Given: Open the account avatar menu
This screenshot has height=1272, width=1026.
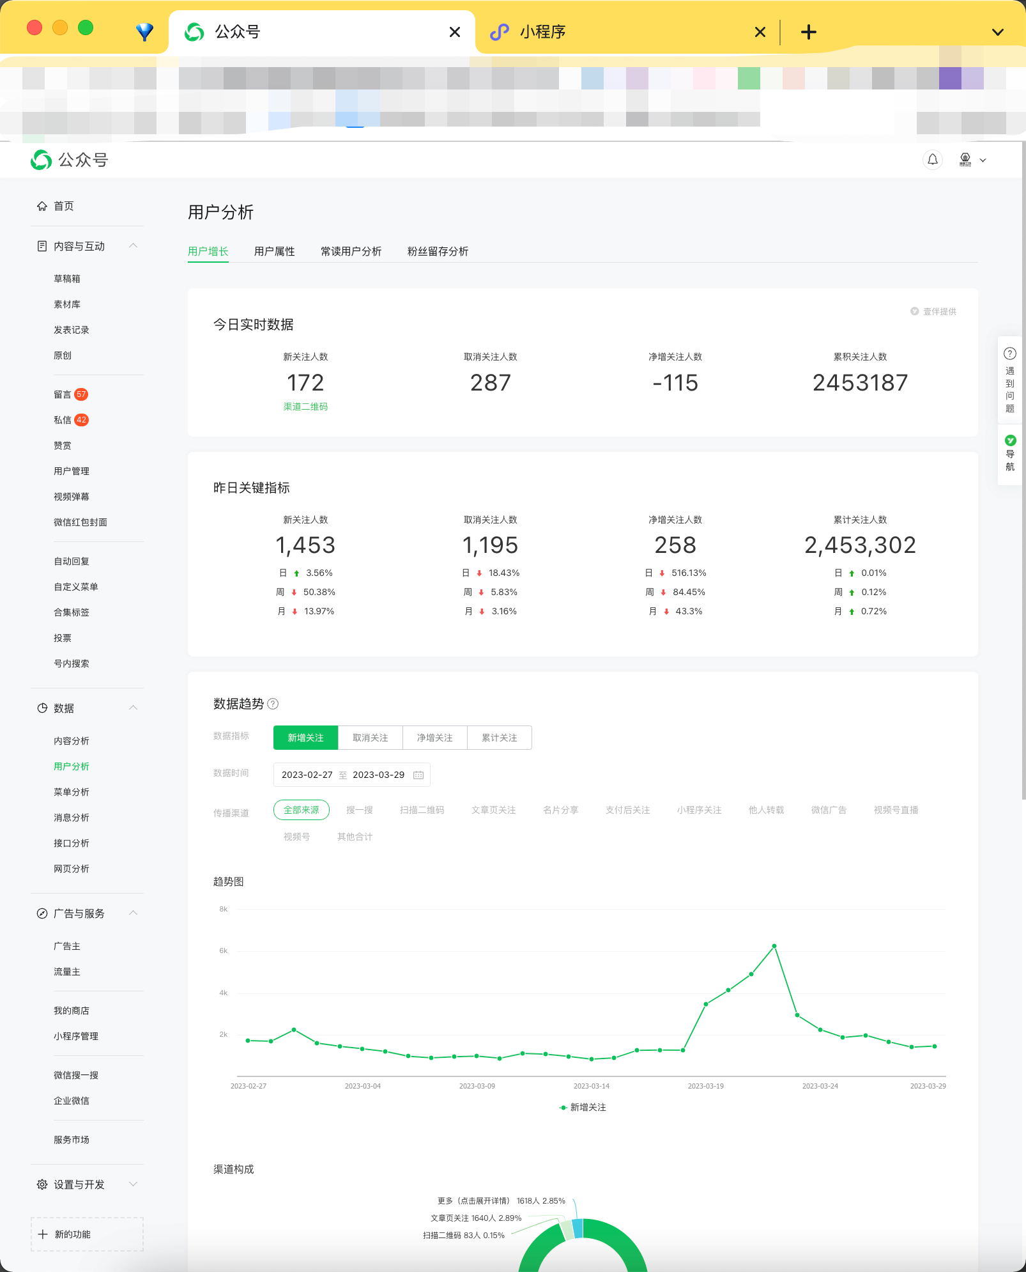Looking at the screenshot, I should [x=965, y=159].
